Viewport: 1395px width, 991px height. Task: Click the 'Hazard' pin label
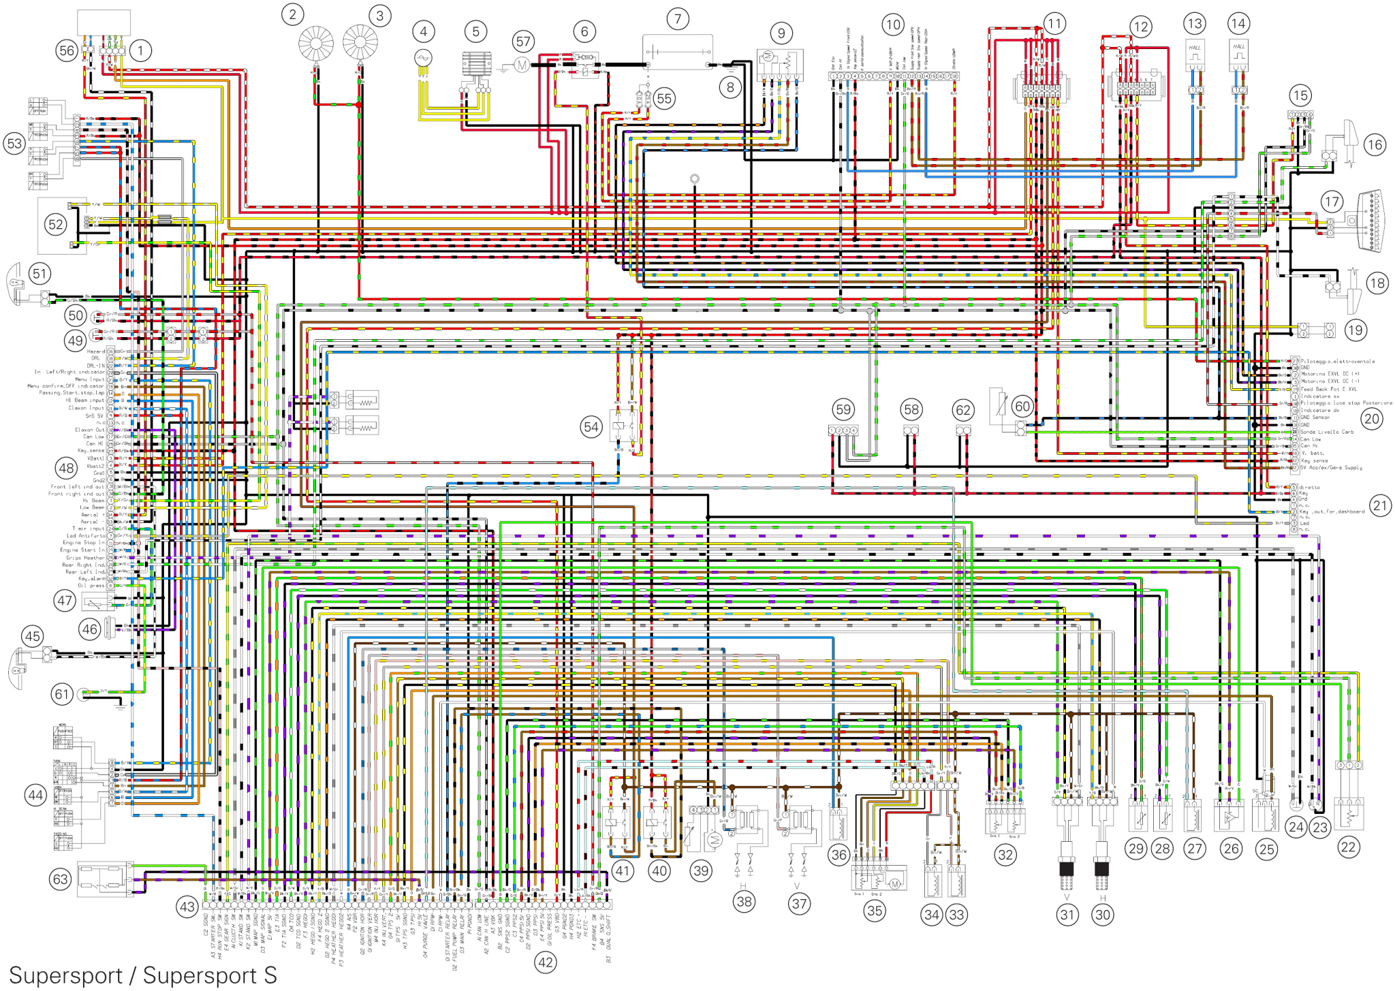pyautogui.click(x=96, y=351)
